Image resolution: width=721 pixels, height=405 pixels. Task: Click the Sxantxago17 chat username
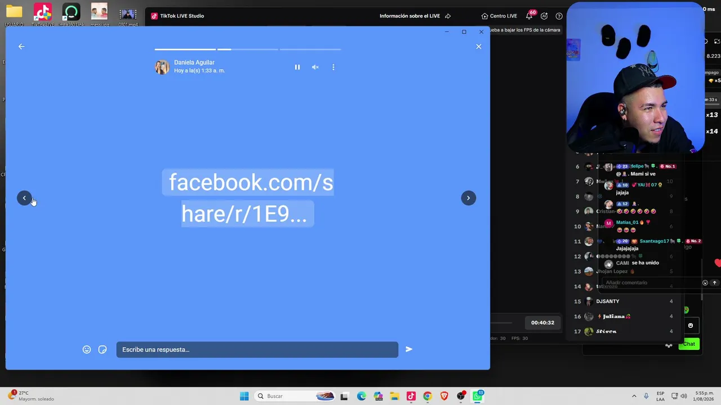pos(655,241)
